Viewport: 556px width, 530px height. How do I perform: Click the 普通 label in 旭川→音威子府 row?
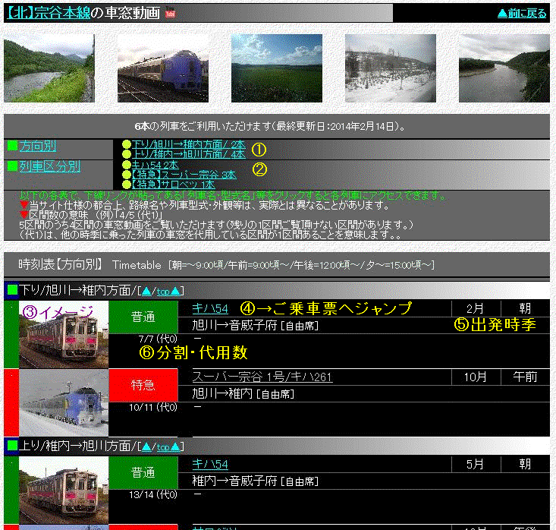[x=143, y=317]
